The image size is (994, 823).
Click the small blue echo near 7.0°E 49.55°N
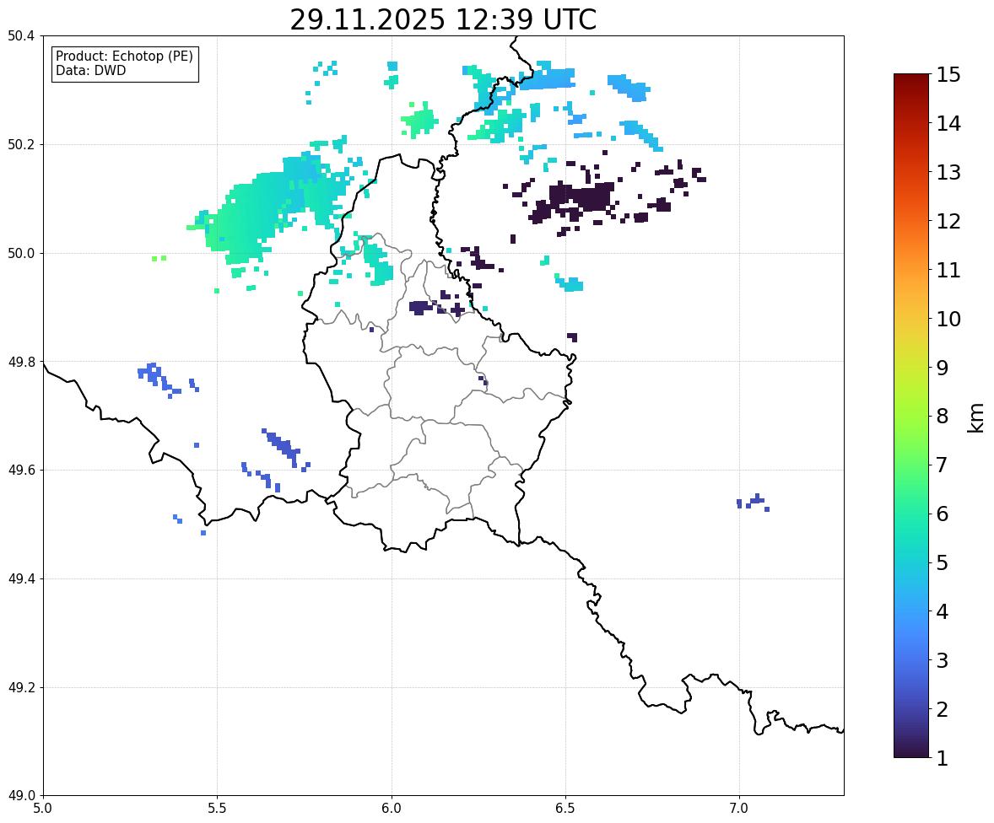pos(754,503)
